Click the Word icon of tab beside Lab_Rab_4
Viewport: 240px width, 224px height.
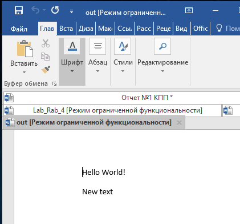point(228,110)
